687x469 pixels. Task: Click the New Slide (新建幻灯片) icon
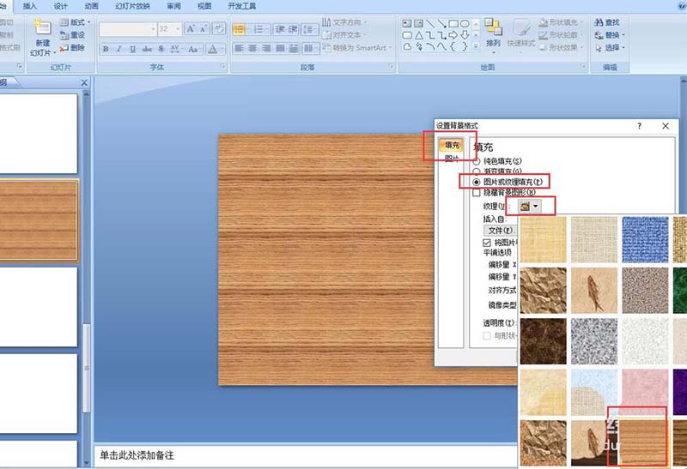[x=42, y=28]
